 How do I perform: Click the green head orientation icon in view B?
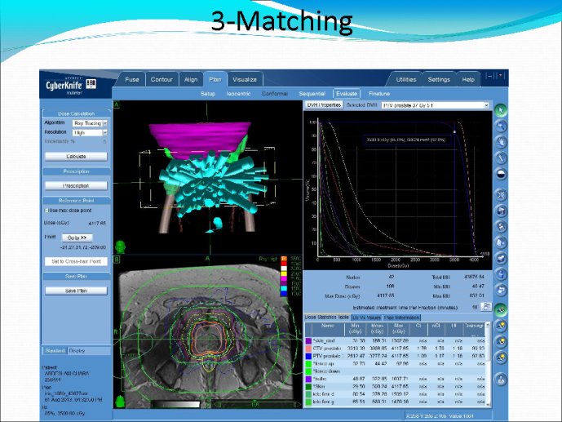click(x=120, y=402)
